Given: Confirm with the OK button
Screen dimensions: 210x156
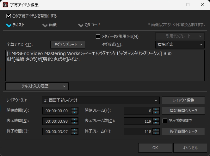Looking at the screenshot, I should (x=155, y=148).
